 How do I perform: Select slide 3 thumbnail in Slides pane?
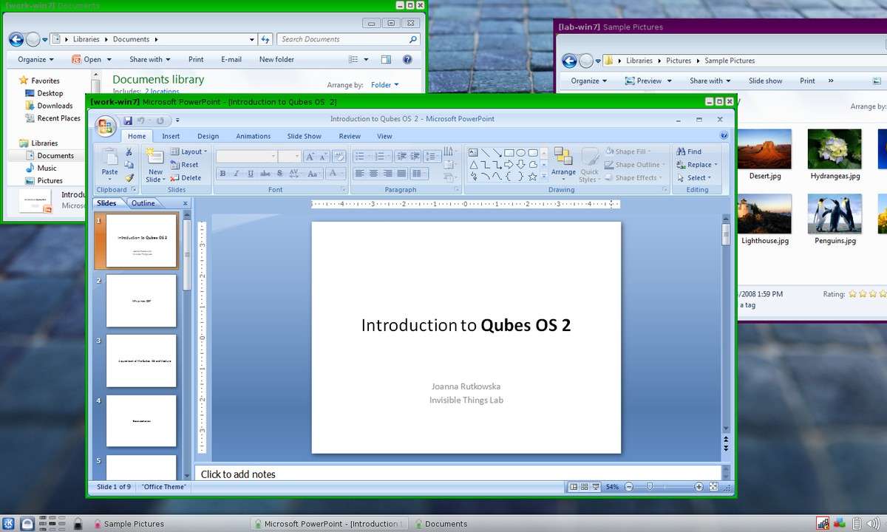tap(141, 361)
